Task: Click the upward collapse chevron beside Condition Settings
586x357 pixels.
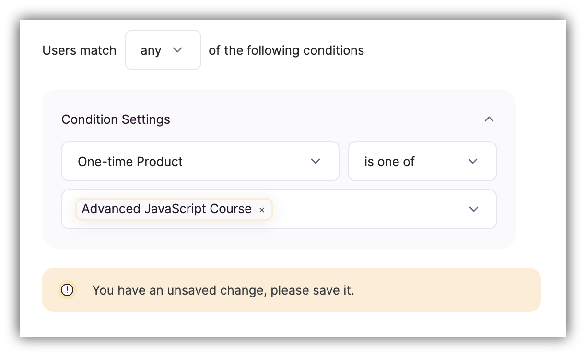Action: tap(489, 119)
